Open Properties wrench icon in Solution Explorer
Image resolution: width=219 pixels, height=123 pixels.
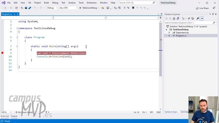[x=198, y=18]
